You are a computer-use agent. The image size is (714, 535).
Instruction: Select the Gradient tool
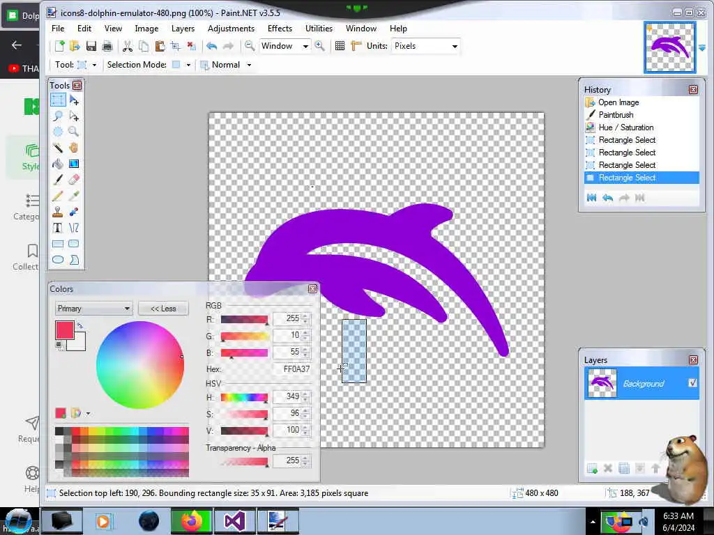pyautogui.click(x=74, y=164)
